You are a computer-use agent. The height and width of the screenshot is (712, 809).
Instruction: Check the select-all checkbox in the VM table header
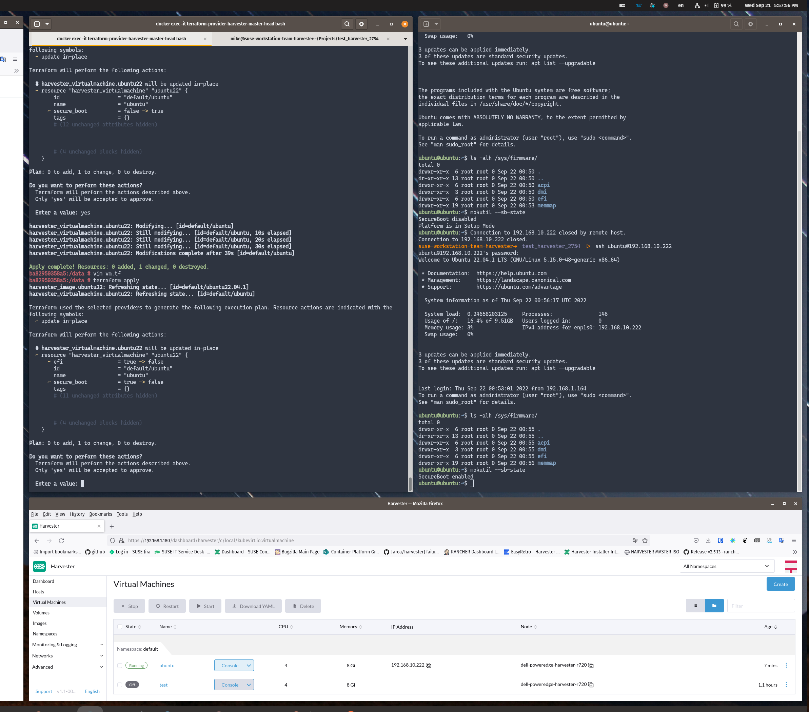click(x=120, y=627)
